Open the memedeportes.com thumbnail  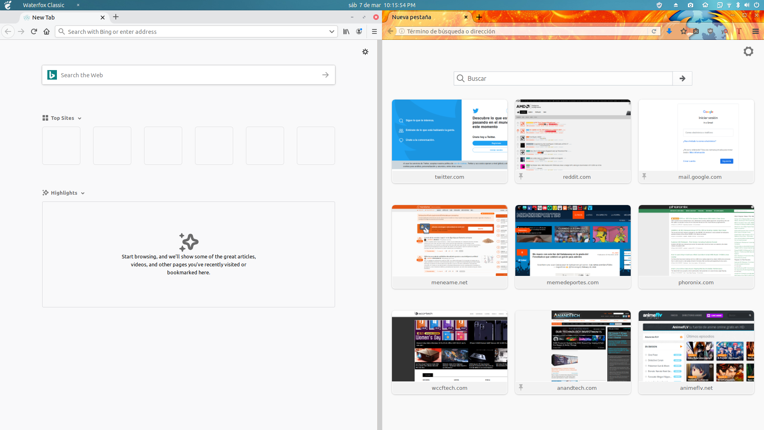[573, 240]
